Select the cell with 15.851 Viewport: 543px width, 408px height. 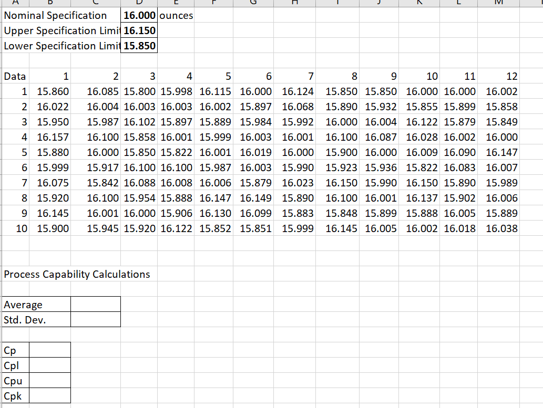(253, 228)
